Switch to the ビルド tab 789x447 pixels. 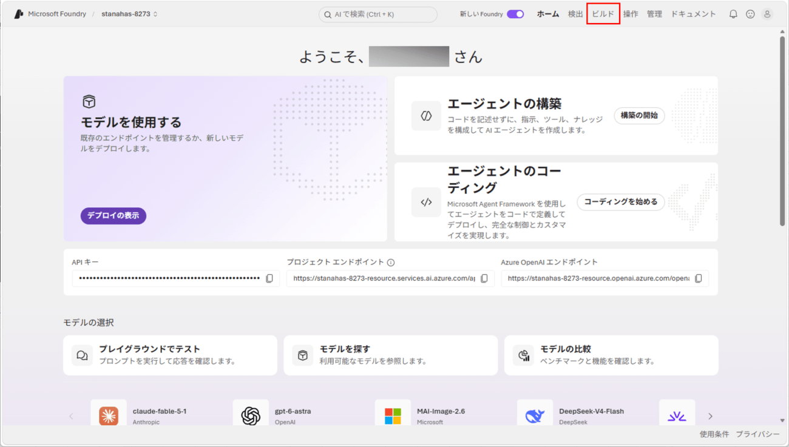coord(603,14)
